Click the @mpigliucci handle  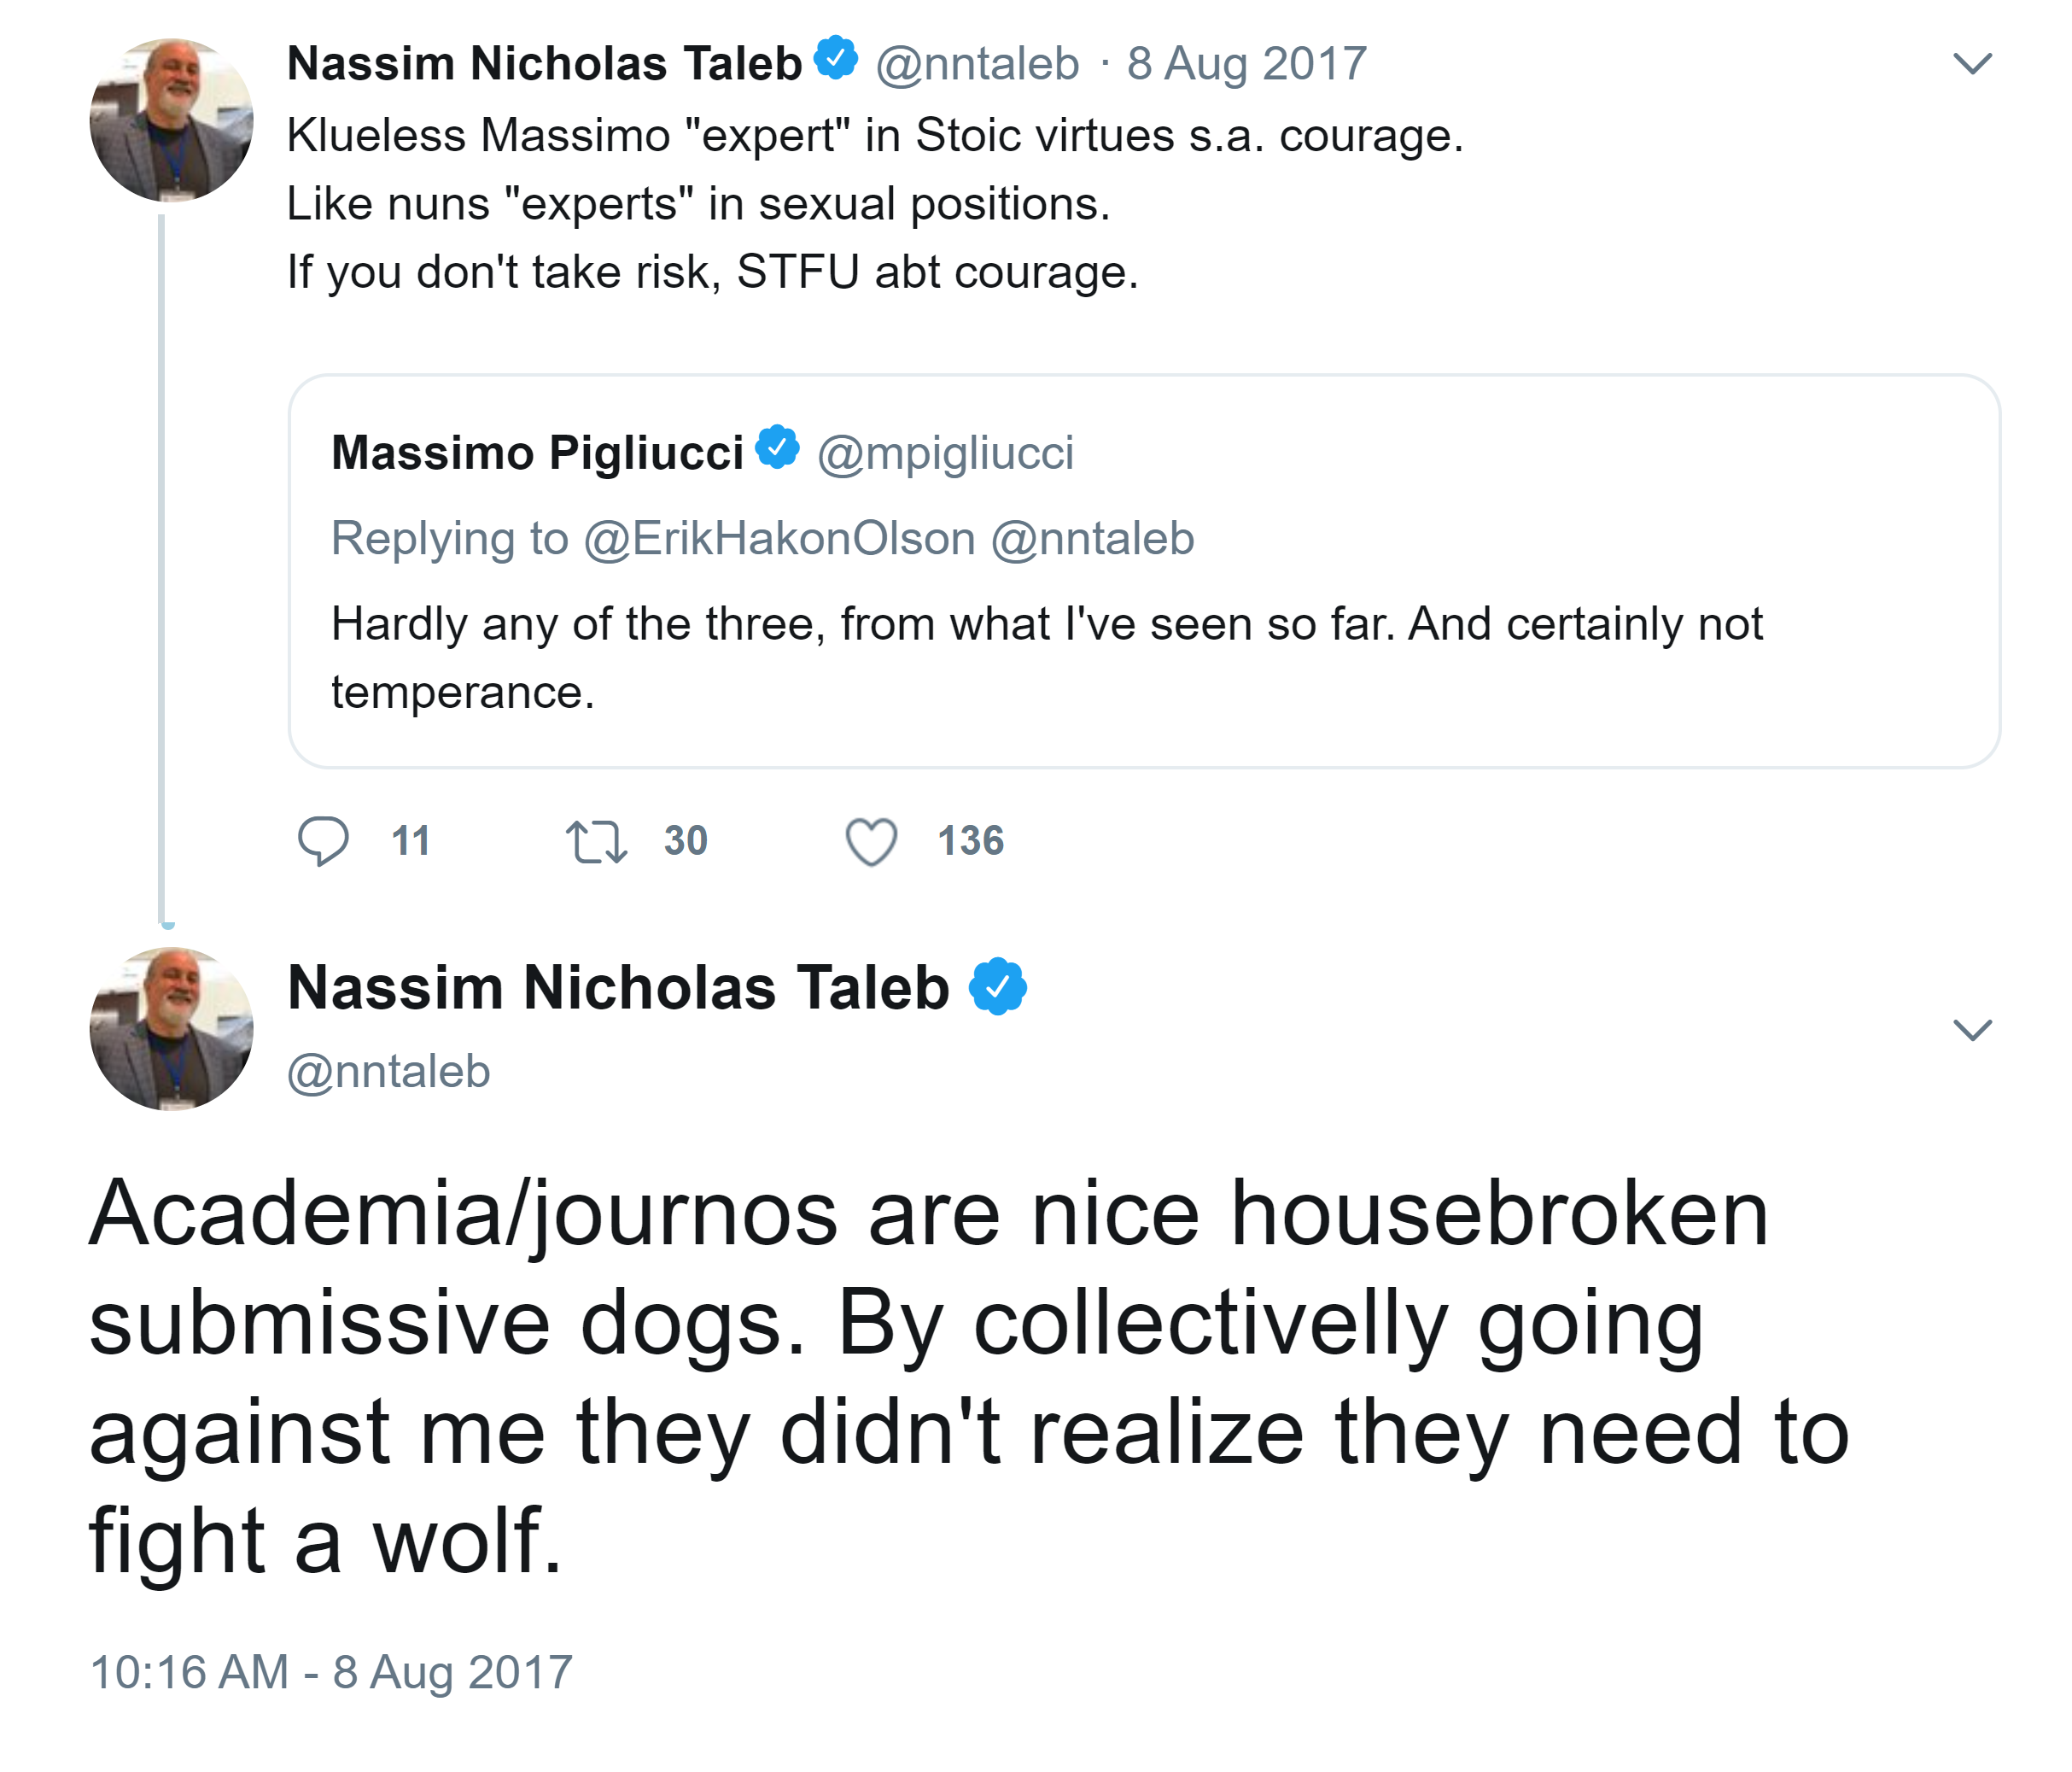945,453
